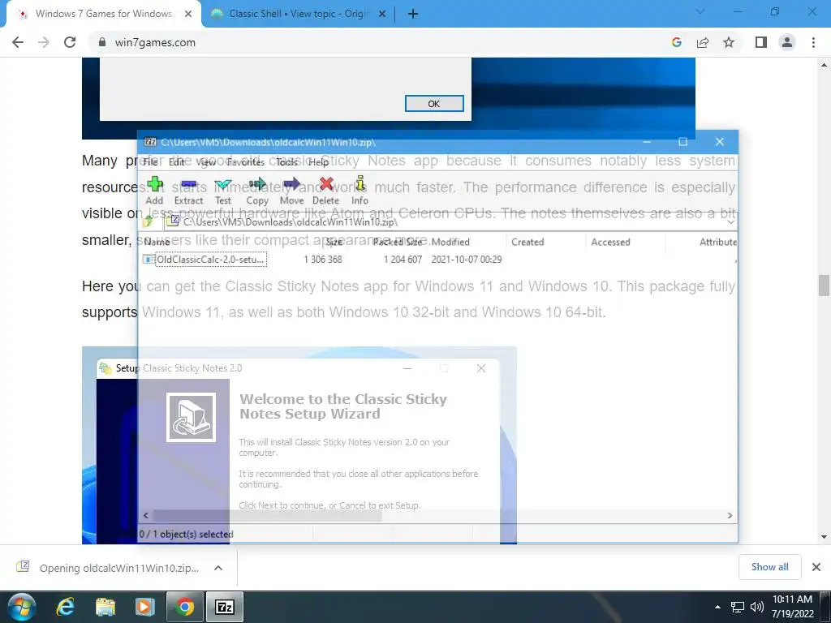
Task: Switch to Chrome via taskbar
Action: (x=184, y=607)
